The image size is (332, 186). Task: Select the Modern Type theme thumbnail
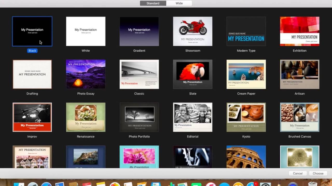click(246, 31)
